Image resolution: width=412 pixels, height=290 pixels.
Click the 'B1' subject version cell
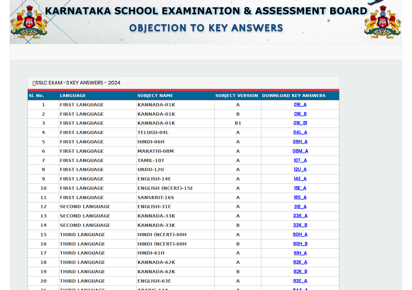pyautogui.click(x=238, y=123)
